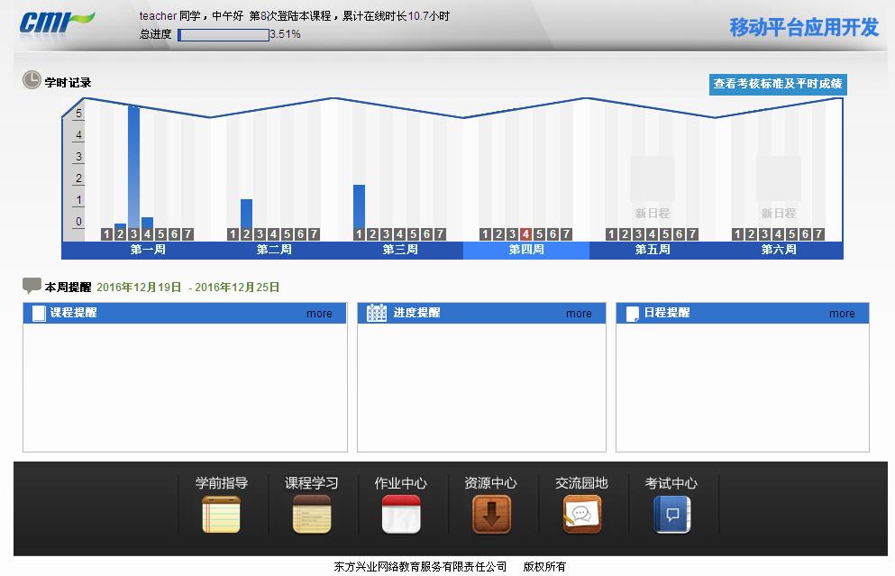Click the 学时记录 heading
895x576 pixels.
[x=68, y=82]
